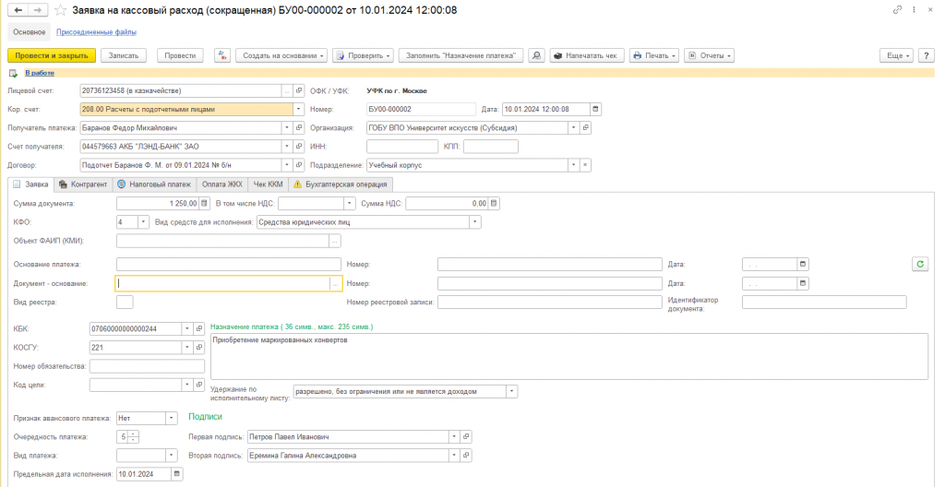Open Печать dropdown menu
Screen dimensions: 945x487
click(654, 55)
